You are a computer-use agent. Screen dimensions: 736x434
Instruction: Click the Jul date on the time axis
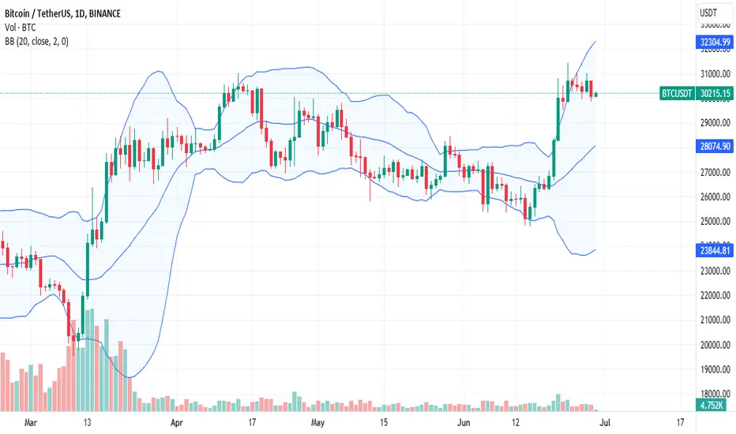click(605, 423)
